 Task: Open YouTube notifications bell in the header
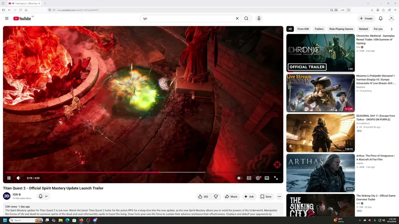point(381,19)
